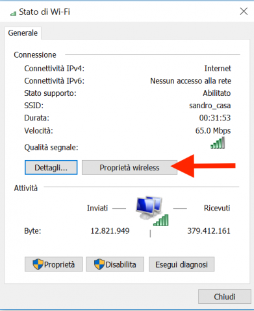Click the Connettività IPv4 Internet status

[218, 69]
